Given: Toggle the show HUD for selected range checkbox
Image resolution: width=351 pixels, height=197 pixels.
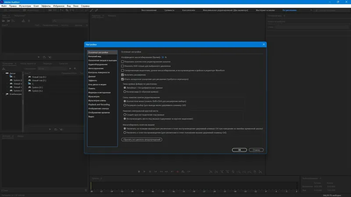Looking at the screenshot, I should [x=122, y=66].
